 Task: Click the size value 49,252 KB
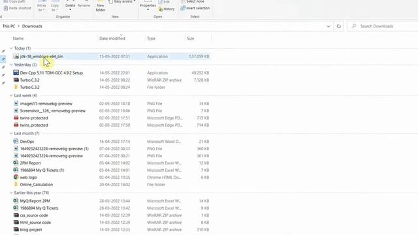[201, 72]
